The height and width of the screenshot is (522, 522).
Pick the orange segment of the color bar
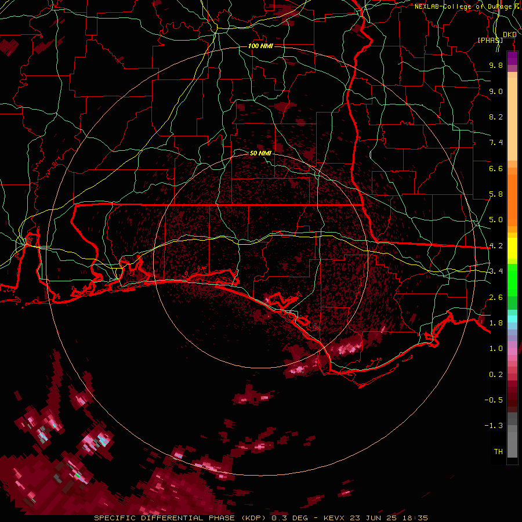pos(512,200)
